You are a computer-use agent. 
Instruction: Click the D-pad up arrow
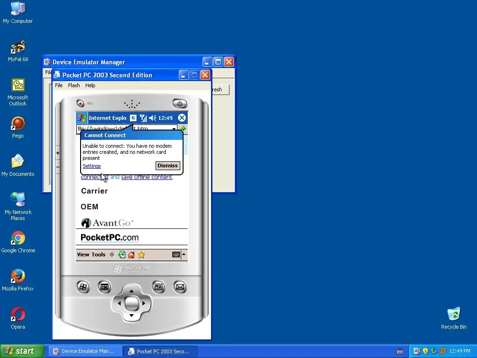pyautogui.click(x=131, y=291)
